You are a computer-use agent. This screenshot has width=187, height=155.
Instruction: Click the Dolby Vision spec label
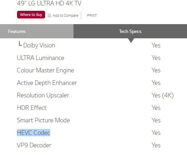(39, 45)
